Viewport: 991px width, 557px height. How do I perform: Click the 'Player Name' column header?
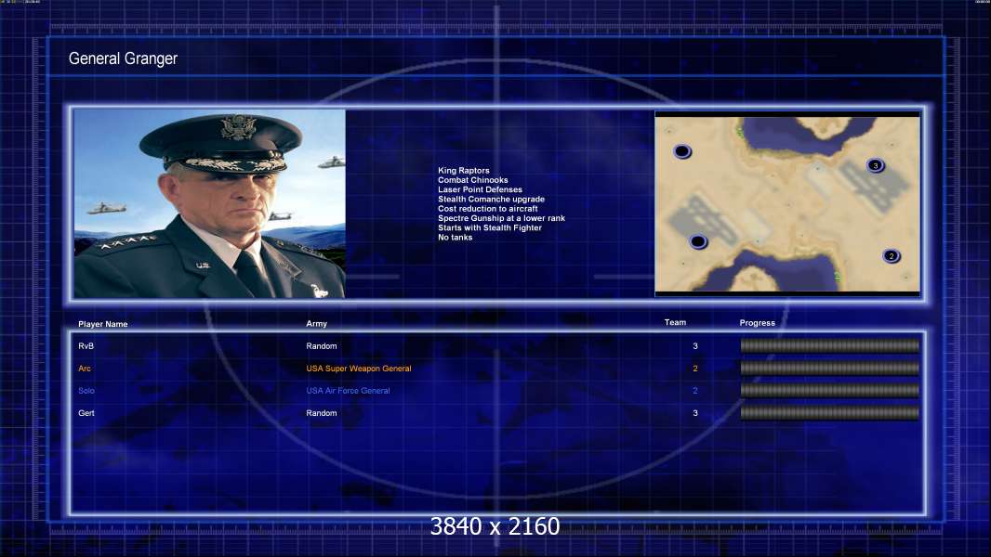(103, 324)
